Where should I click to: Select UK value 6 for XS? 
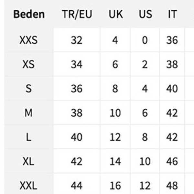pyautogui.click(x=115, y=64)
